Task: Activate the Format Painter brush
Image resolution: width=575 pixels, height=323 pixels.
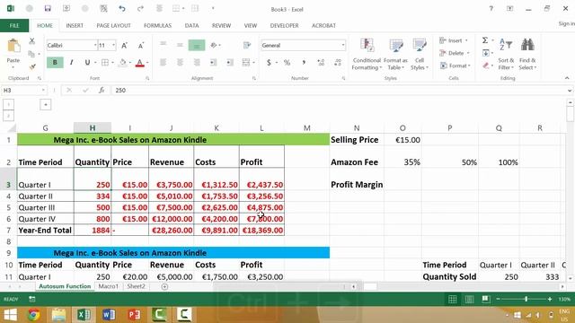Action: (32, 66)
